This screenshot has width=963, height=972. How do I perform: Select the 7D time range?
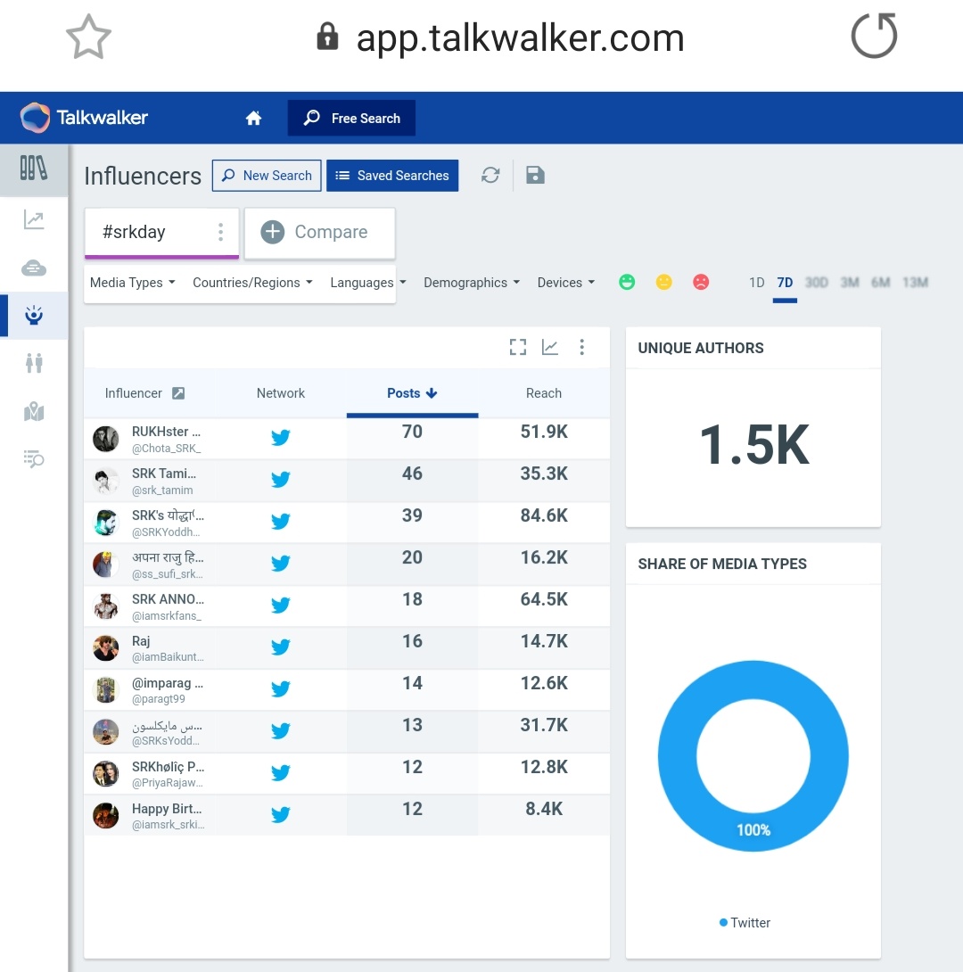pos(785,283)
